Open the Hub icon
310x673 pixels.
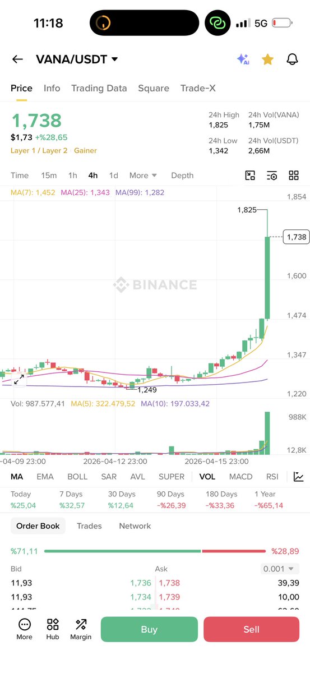point(53,629)
